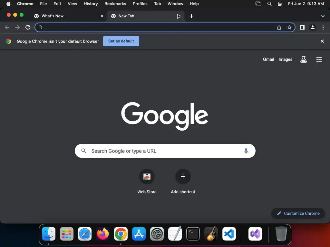Open the View menu

coord(73,4)
